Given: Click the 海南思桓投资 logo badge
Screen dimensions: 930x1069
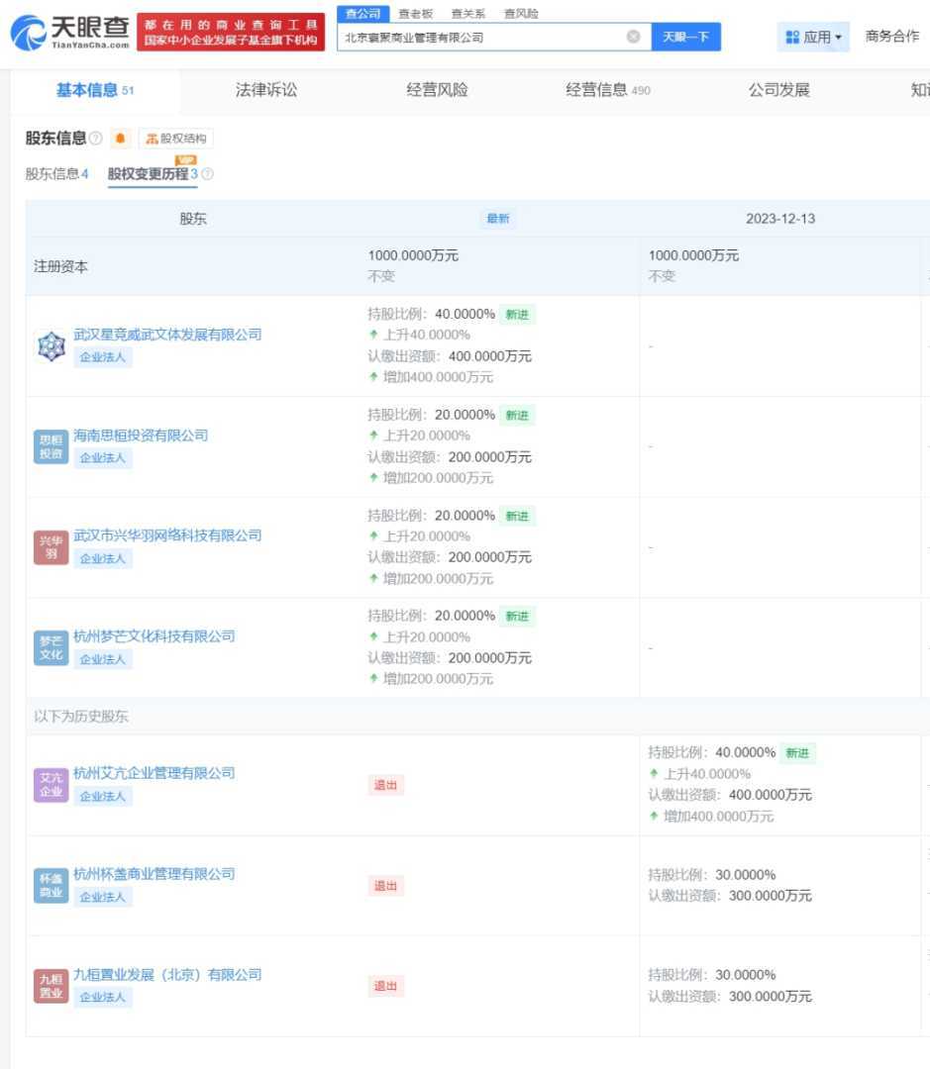Looking at the screenshot, I should coord(51,446).
